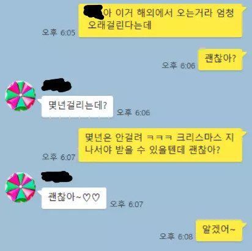The image size is (252, 251).
Task: Click the 오후 6:05 timestamp
Action: pyautogui.click(x=59, y=32)
